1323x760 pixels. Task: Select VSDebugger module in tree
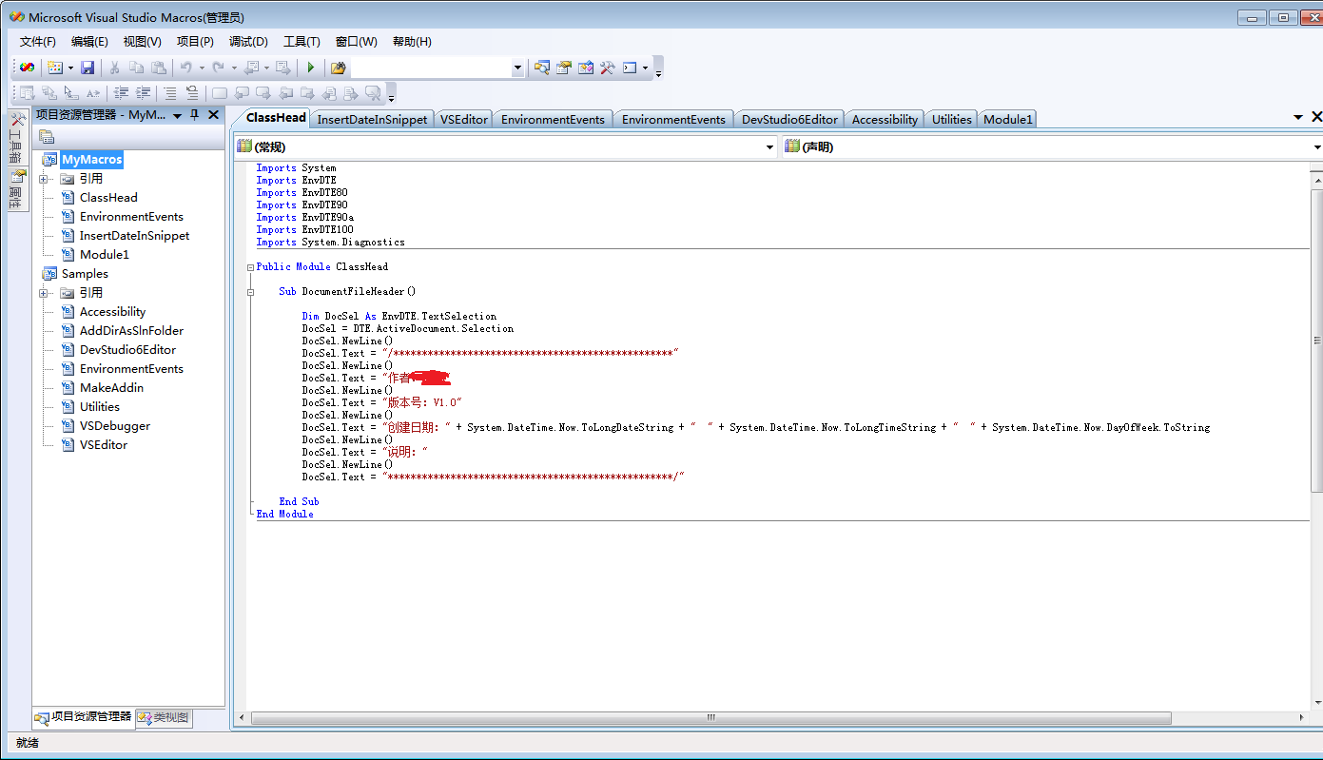pos(115,426)
